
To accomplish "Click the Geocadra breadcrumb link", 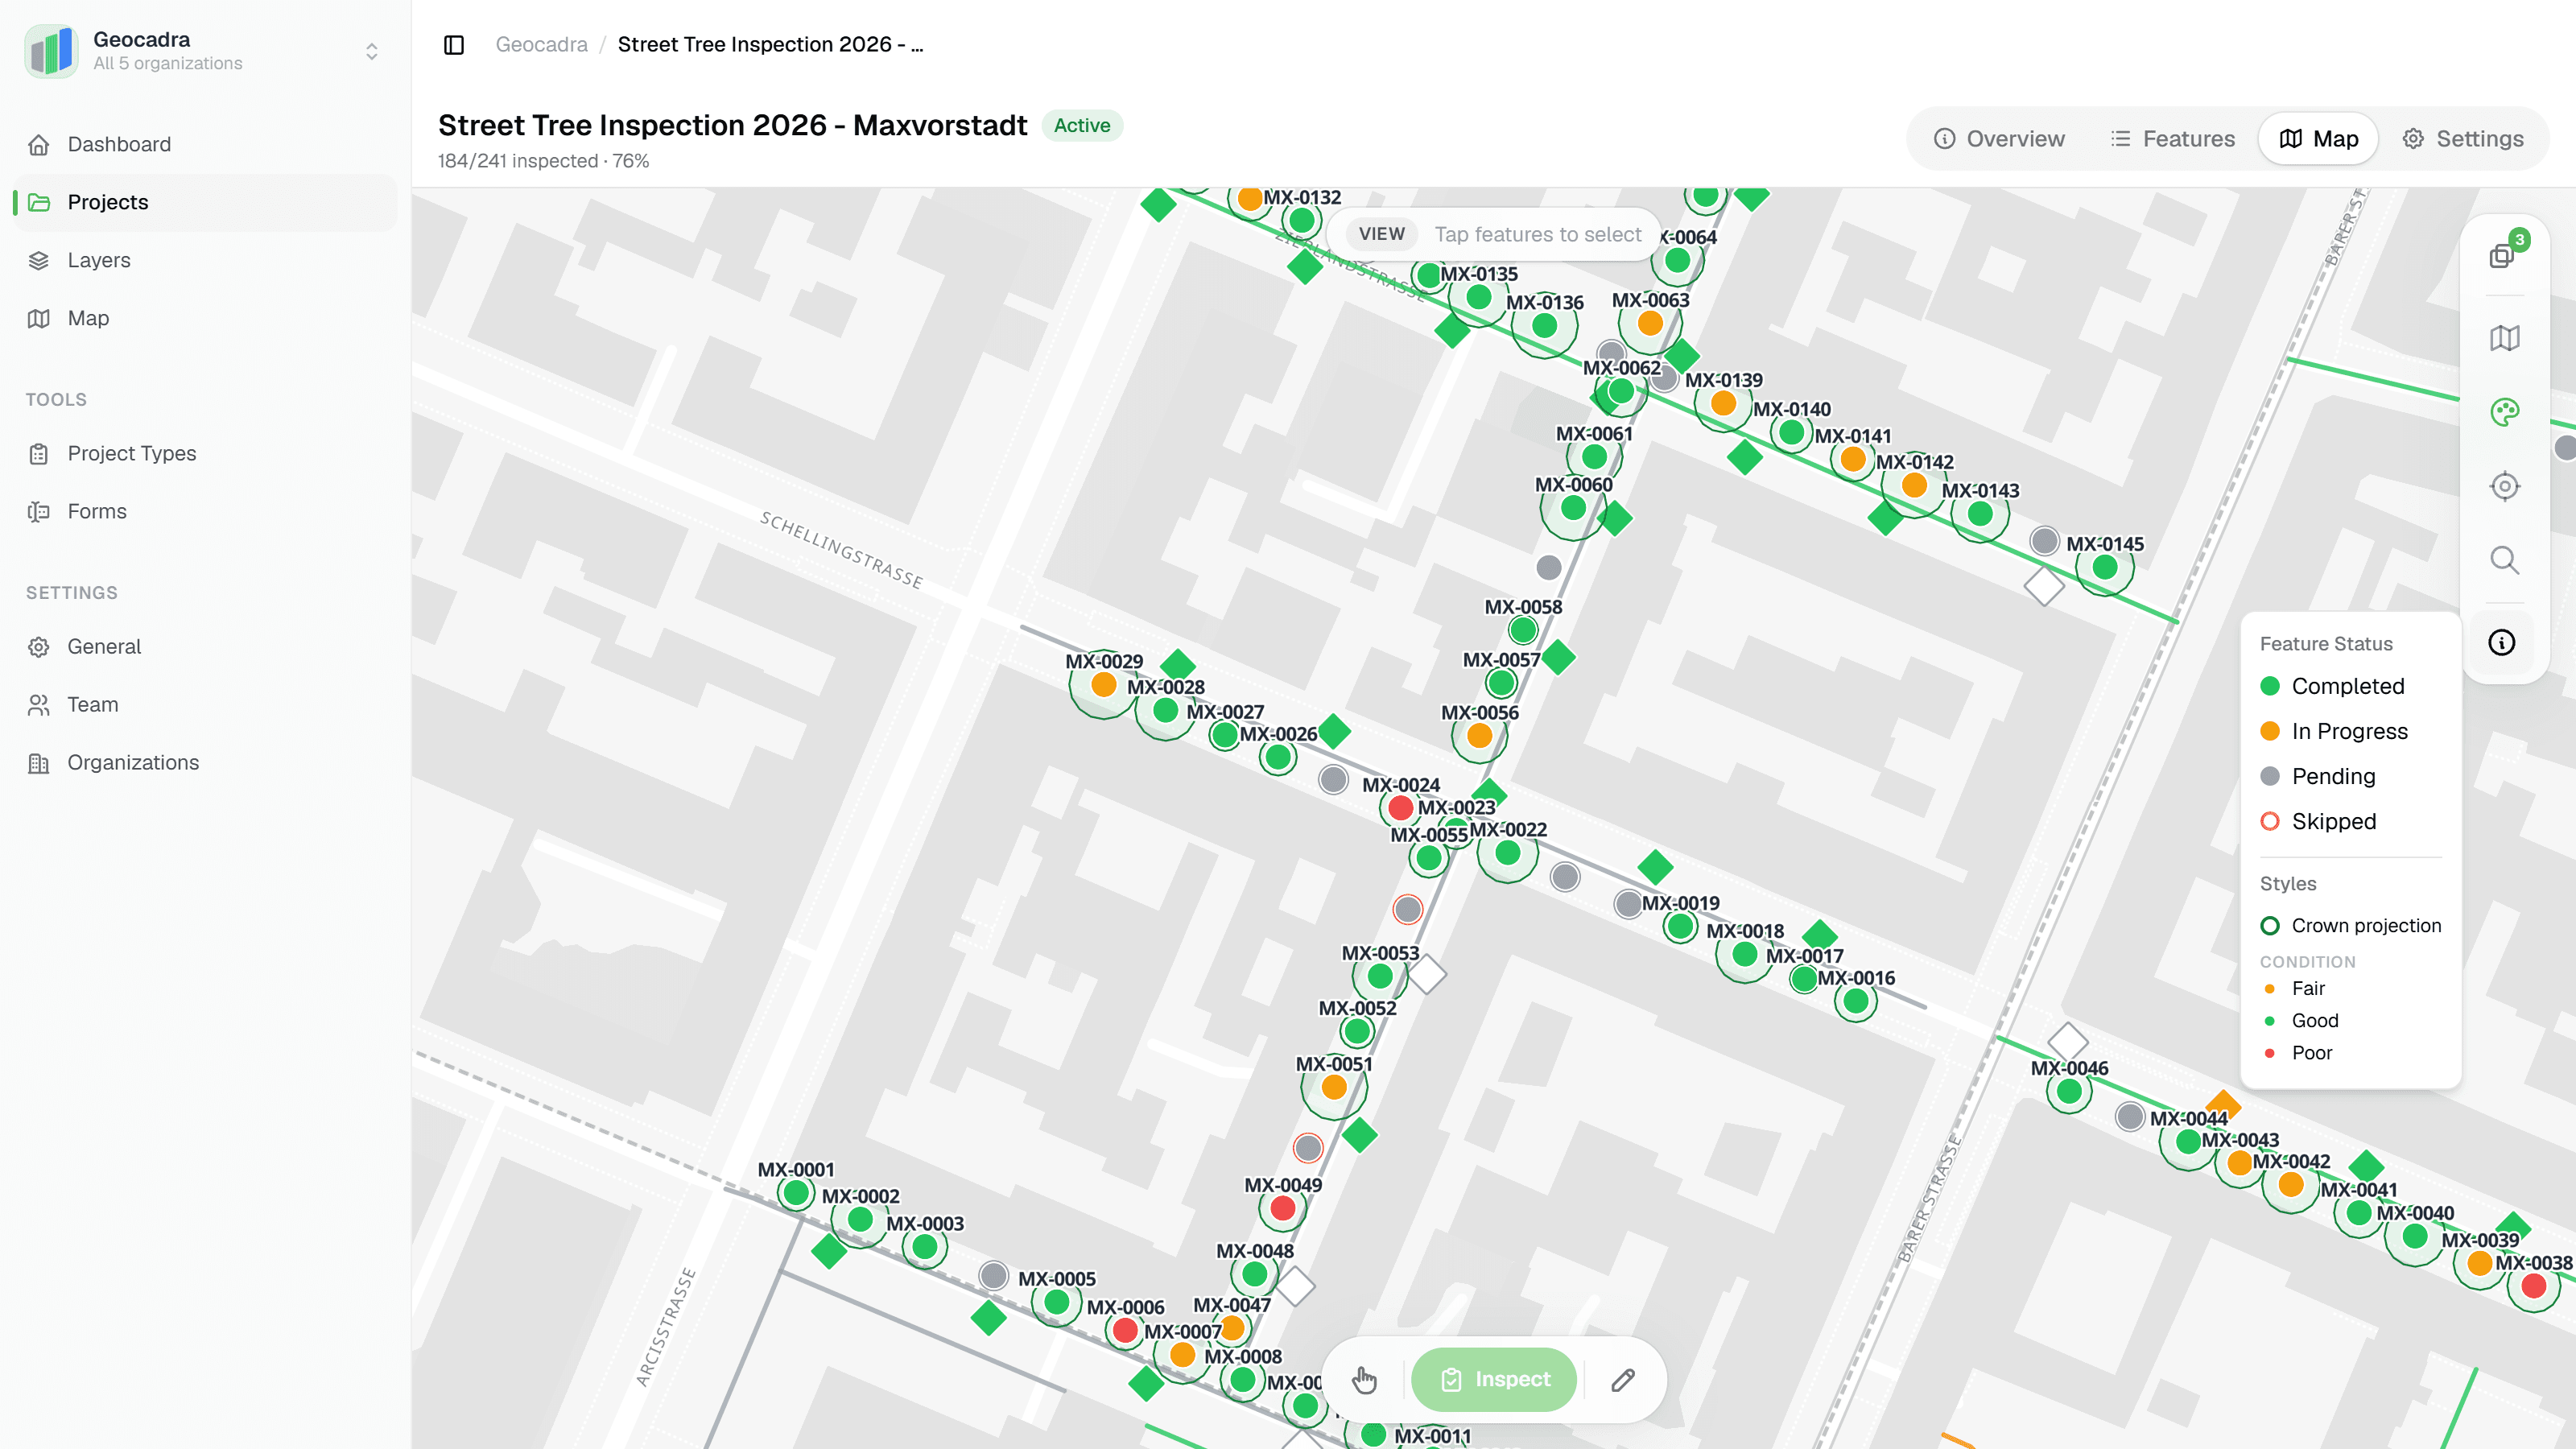I will click(541, 45).
